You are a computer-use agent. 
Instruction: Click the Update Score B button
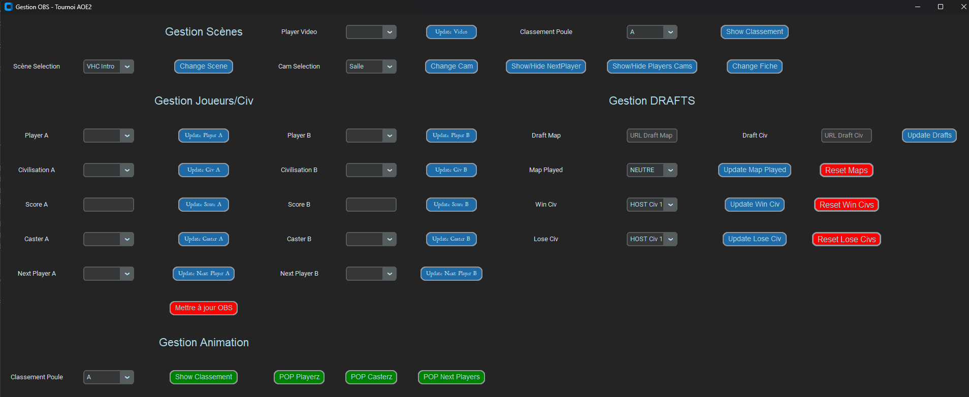[451, 205]
